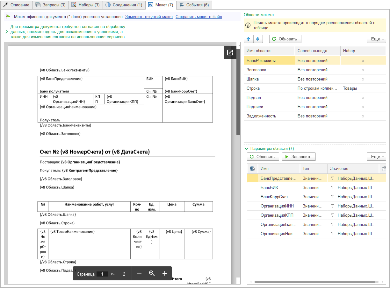This screenshot has height=288, width=390.
Task: Expand the data processing consent notice
Action: coord(7,32)
